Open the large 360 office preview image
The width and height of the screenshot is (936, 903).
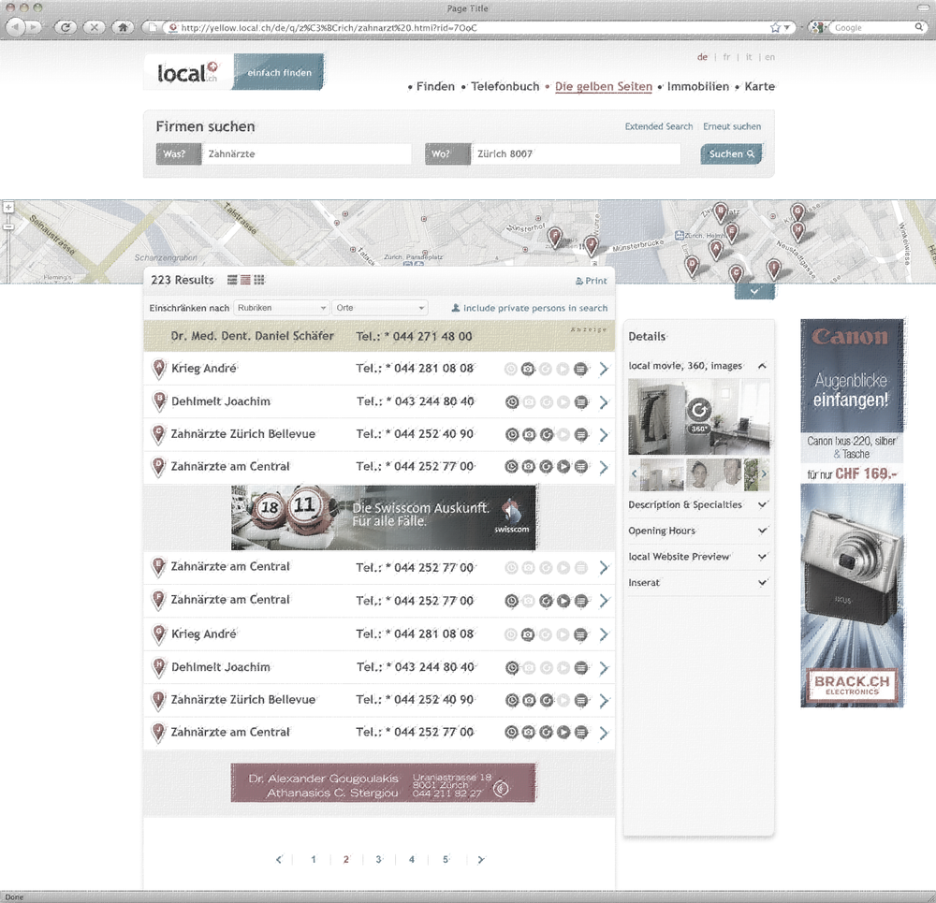pos(698,416)
